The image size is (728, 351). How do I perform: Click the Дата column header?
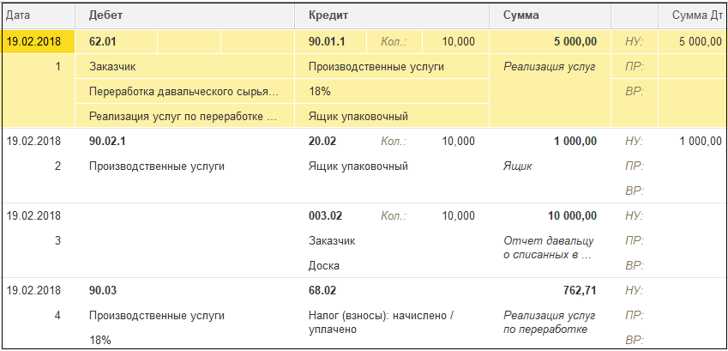[38, 15]
